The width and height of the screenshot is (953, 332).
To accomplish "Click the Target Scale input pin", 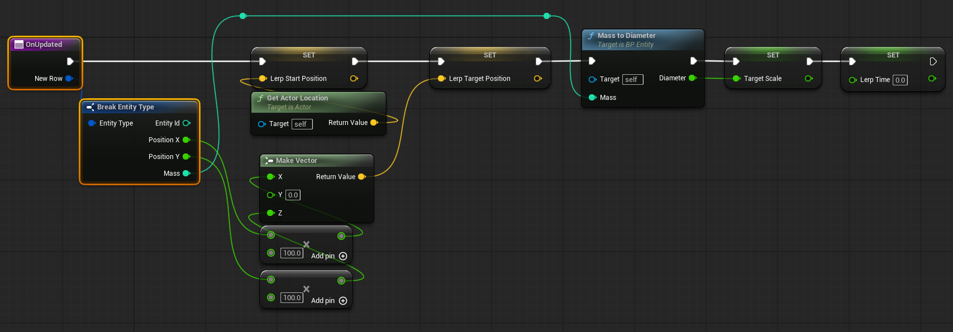I will 736,79.
